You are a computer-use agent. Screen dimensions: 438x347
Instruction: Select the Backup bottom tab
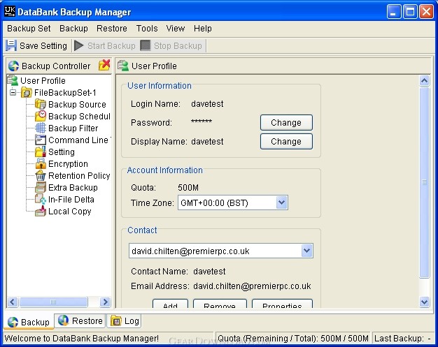pyautogui.click(x=29, y=322)
